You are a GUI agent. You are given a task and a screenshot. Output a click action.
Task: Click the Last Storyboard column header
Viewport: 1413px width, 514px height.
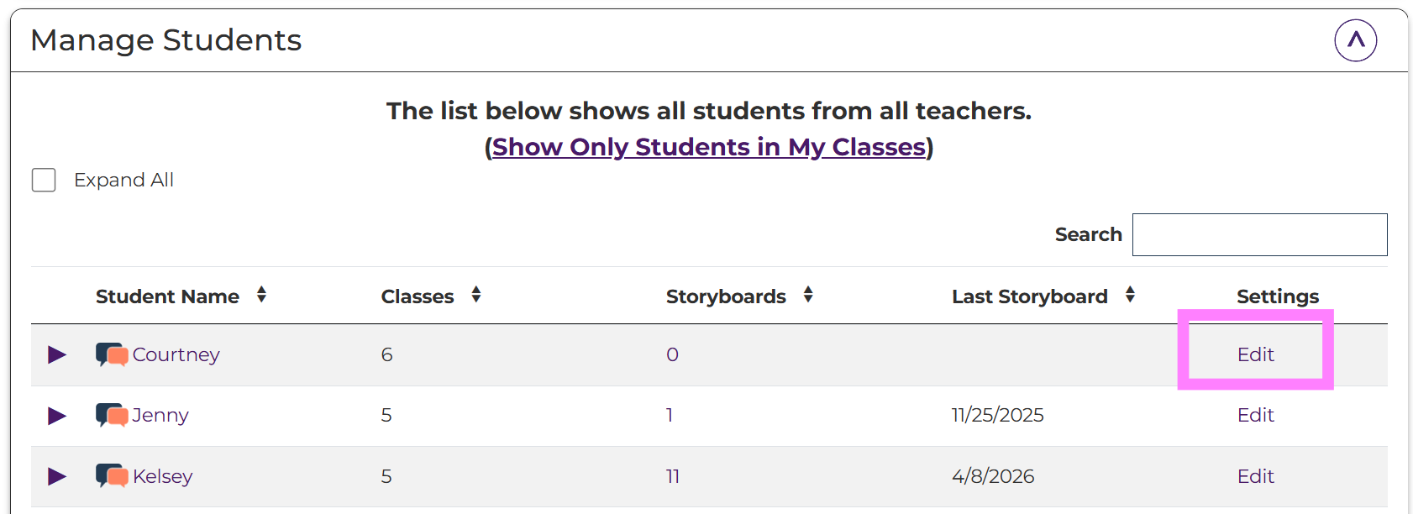[1029, 296]
